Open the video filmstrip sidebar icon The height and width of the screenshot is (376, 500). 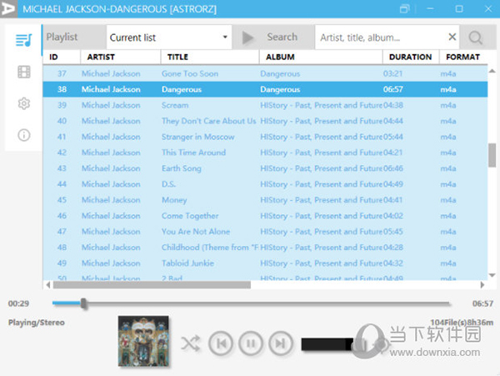coord(24,72)
